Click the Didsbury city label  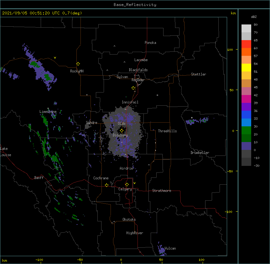[x=120, y=135]
